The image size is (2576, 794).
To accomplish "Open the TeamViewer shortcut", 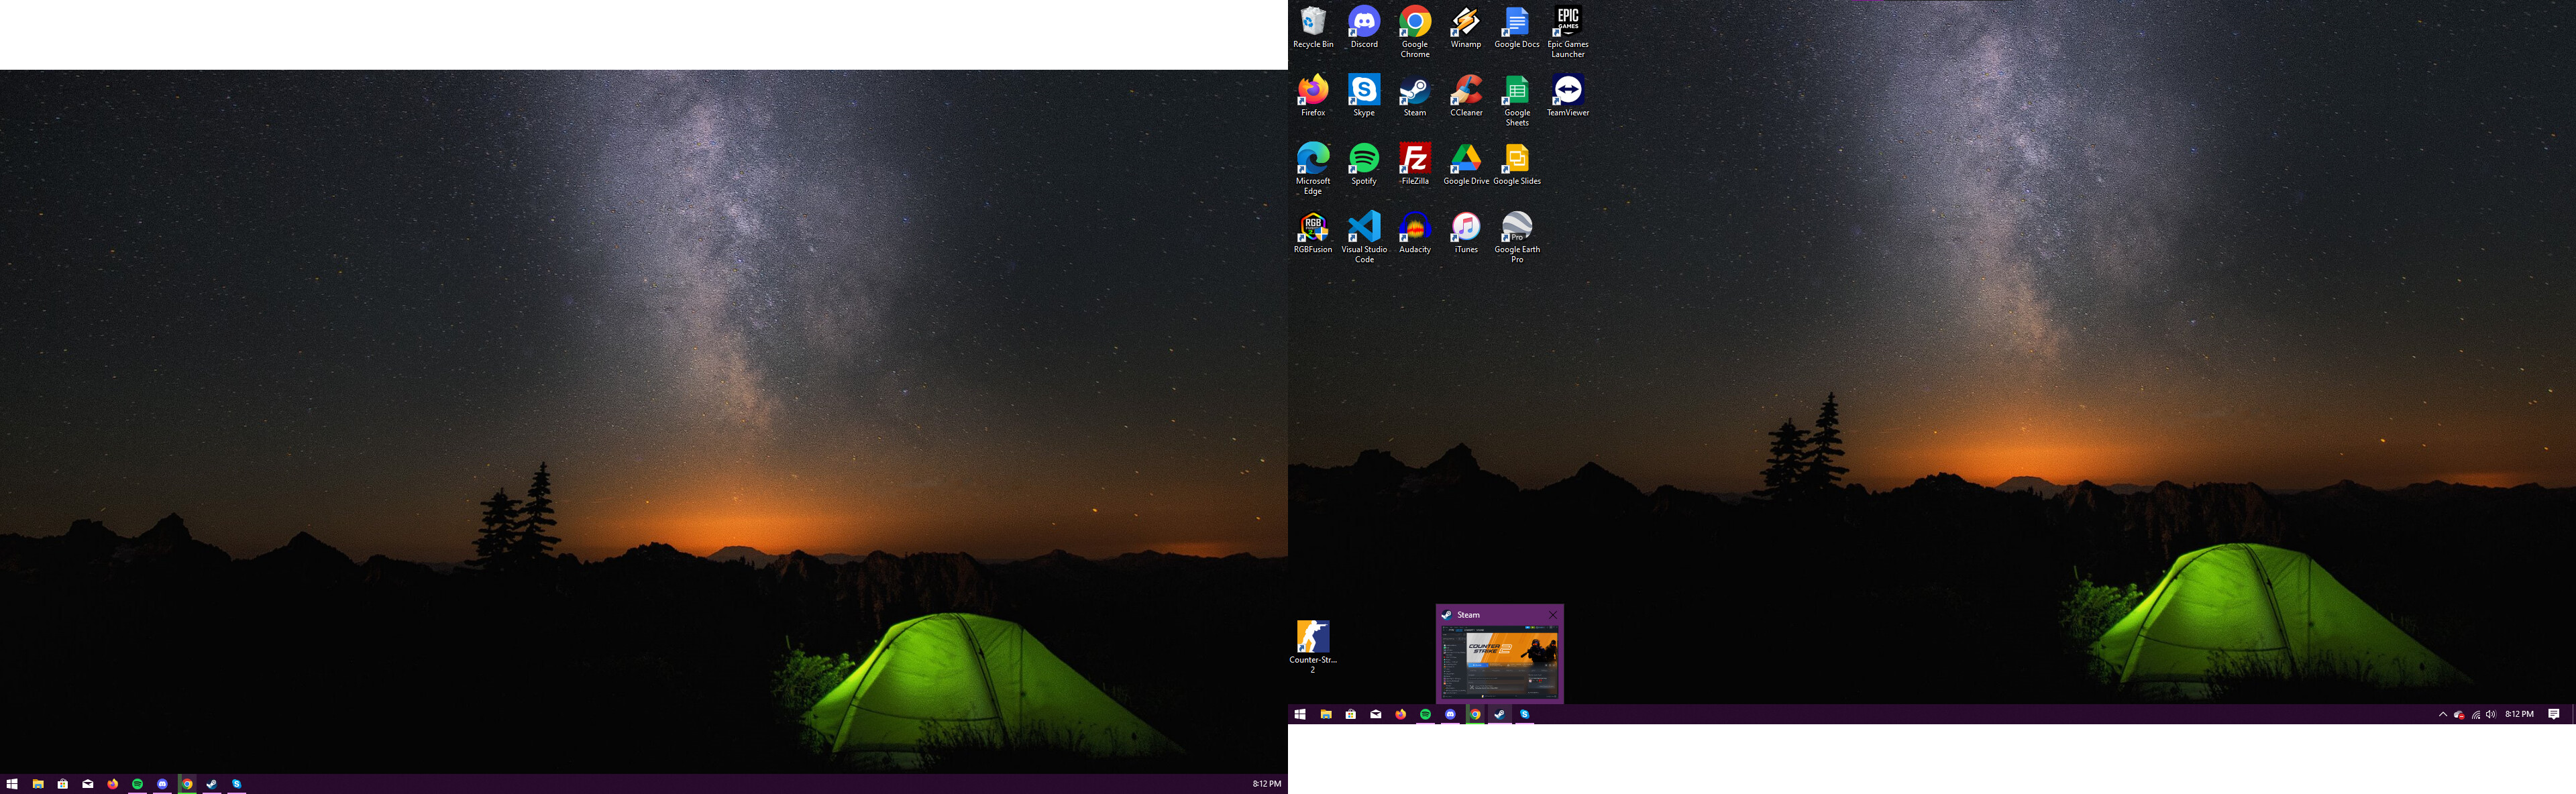I will tap(1567, 92).
